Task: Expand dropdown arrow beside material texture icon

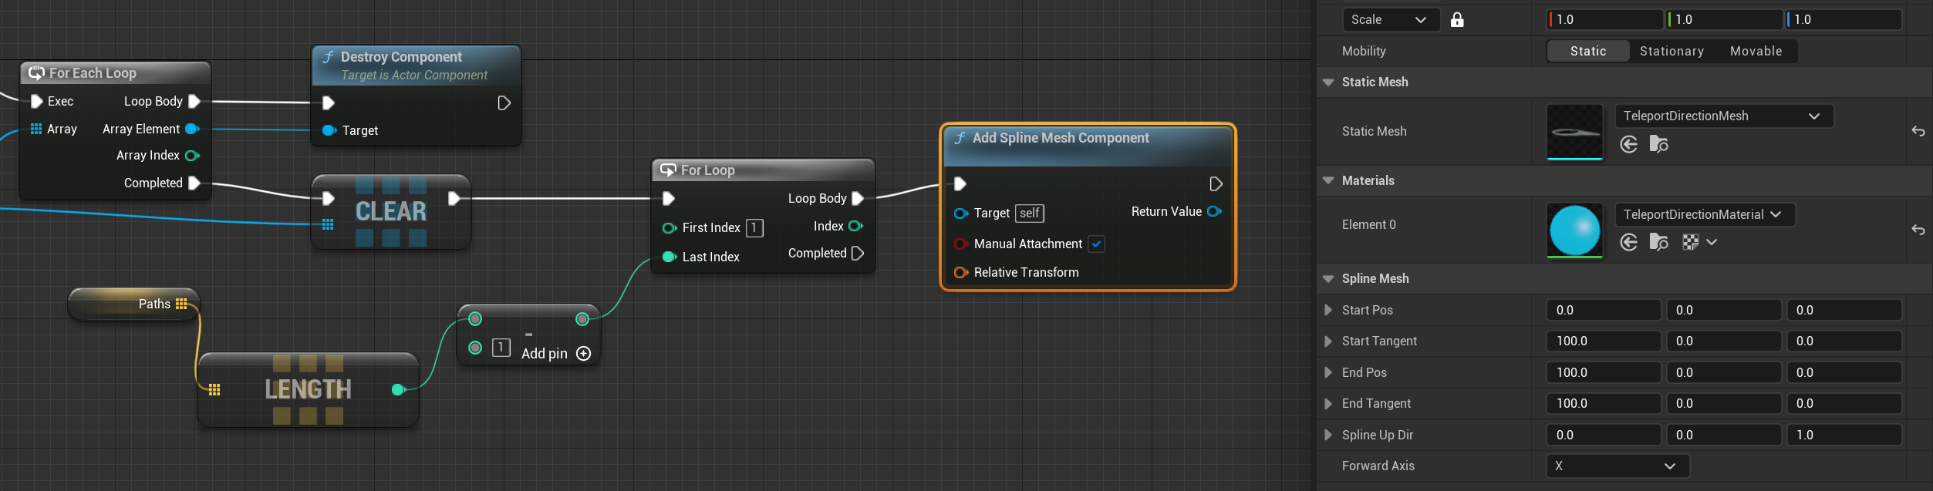Action: click(1712, 242)
